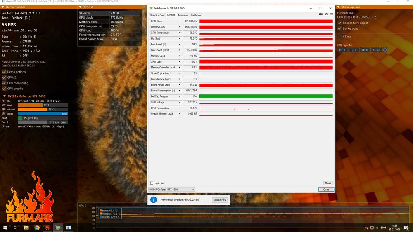The image size is (413, 232).
Task: Uncheck GPU-Z overlay checkbox in FurMark
Action: (4, 77)
